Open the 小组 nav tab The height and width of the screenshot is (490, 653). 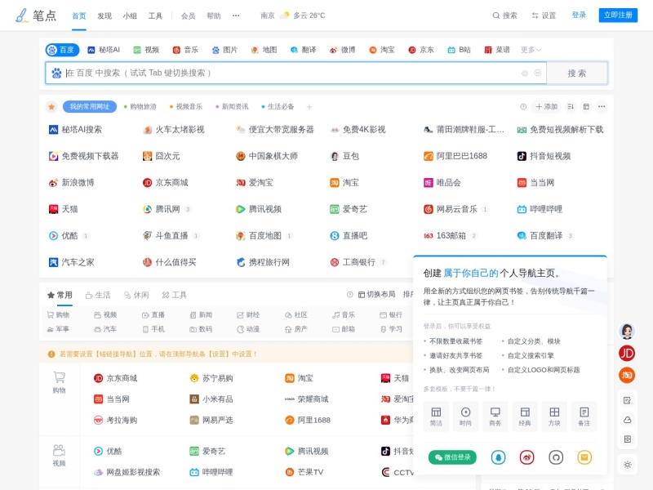tap(130, 16)
